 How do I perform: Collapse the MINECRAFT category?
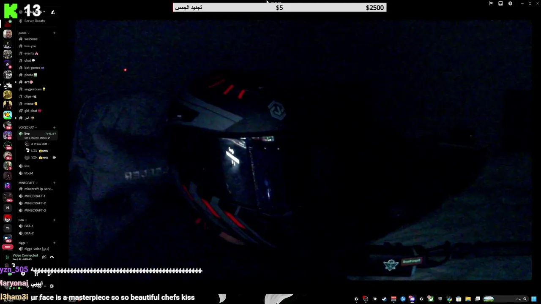pyautogui.click(x=27, y=183)
